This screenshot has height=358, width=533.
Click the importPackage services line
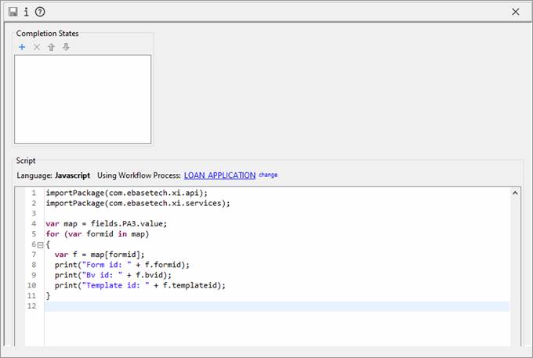[x=137, y=203]
